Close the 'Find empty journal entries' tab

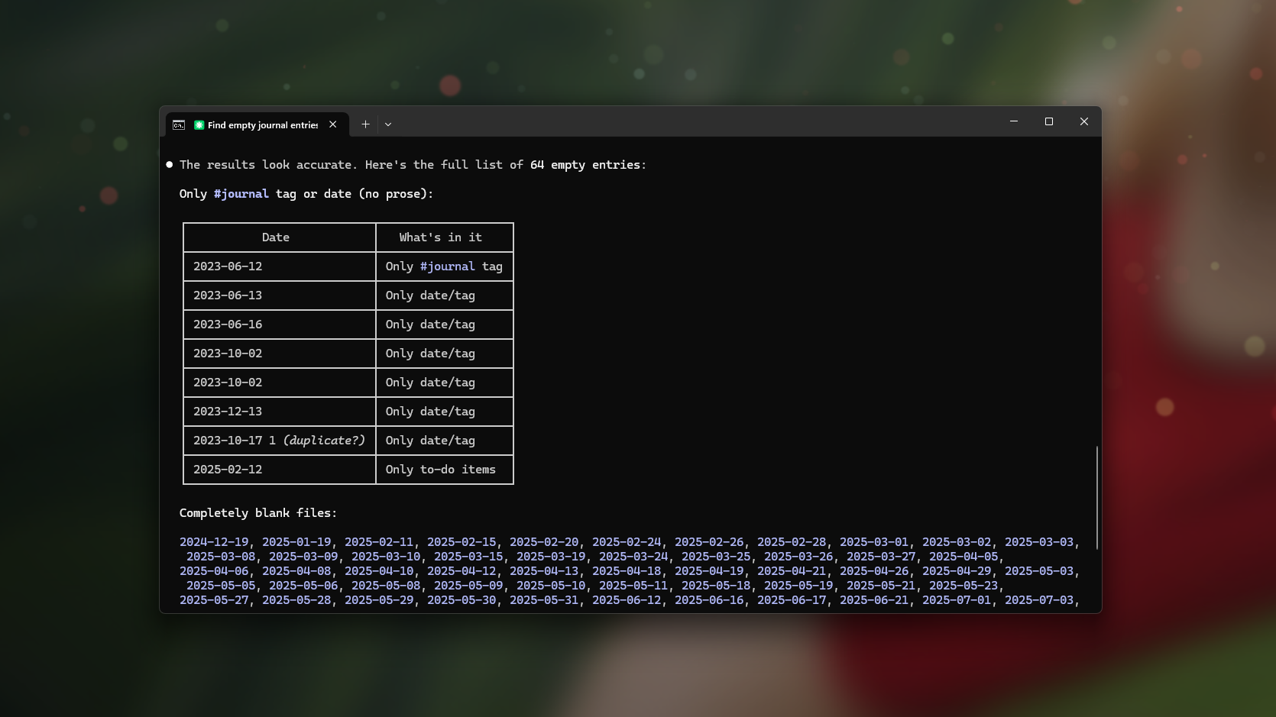coord(333,124)
